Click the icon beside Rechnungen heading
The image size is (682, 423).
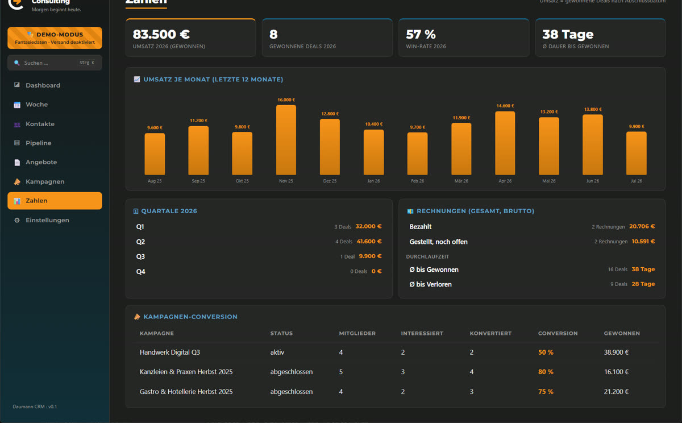[x=410, y=211]
